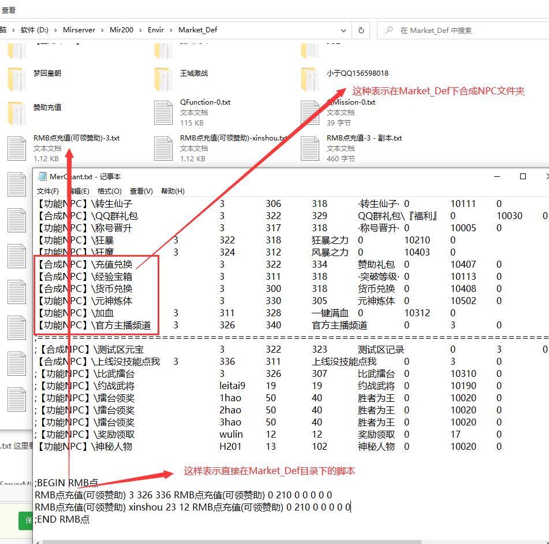The height and width of the screenshot is (544, 549).
Task: Click the Notepad icon in Merchant.txt title bar
Action: (42, 176)
